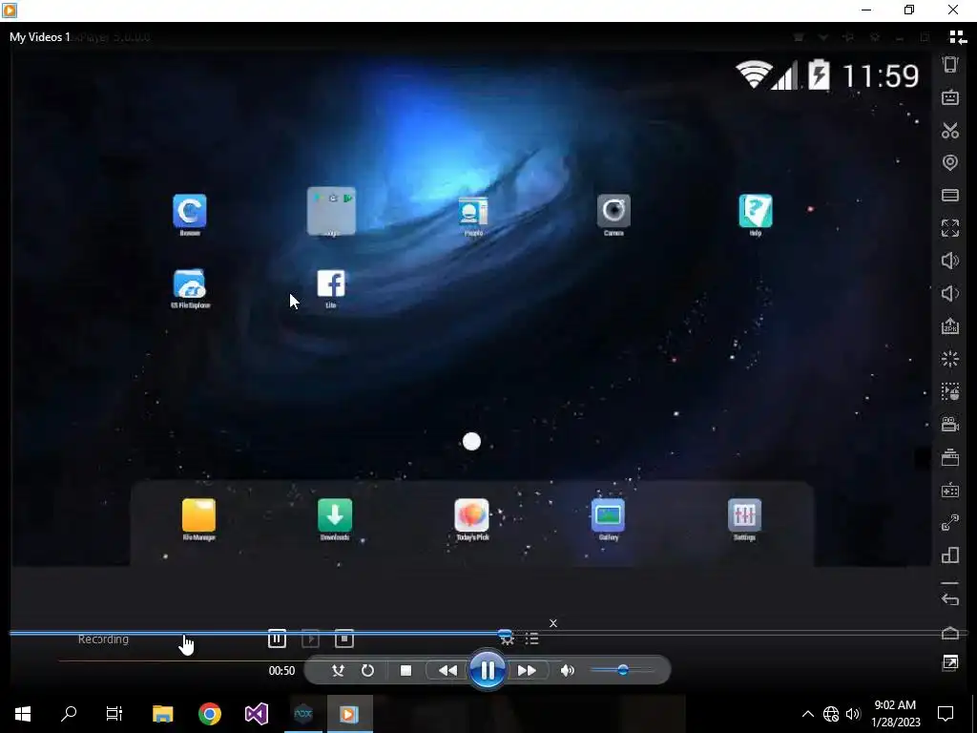The width and height of the screenshot is (977, 733).
Task: Click the scissors screenshot icon in the sidebar
Action: tap(949, 130)
